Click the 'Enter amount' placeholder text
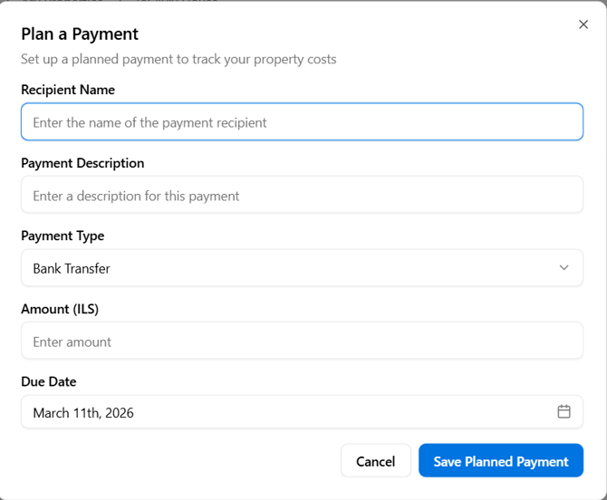The image size is (607, 500). click(72, 342)
